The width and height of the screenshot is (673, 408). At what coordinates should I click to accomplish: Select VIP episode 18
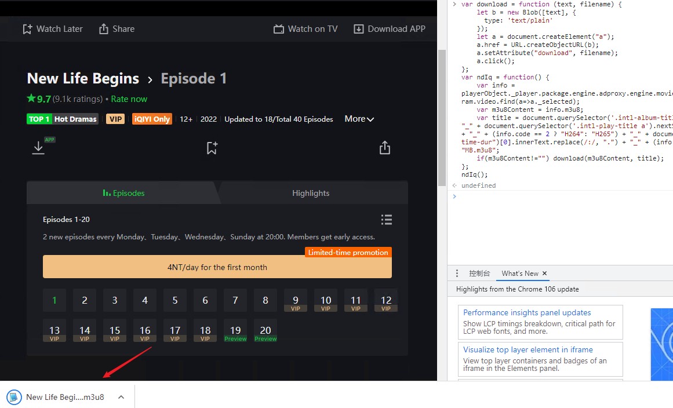[205, 330]
